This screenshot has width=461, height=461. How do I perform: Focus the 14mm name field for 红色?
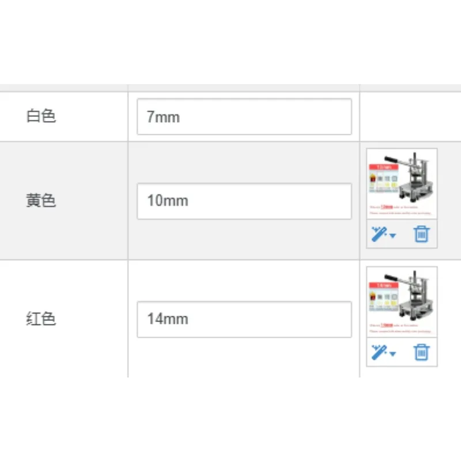(x=244, y=319)
